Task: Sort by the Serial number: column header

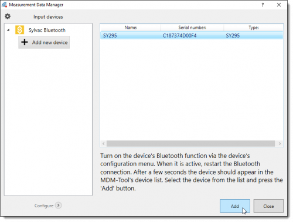Action: tap(192, 28)
